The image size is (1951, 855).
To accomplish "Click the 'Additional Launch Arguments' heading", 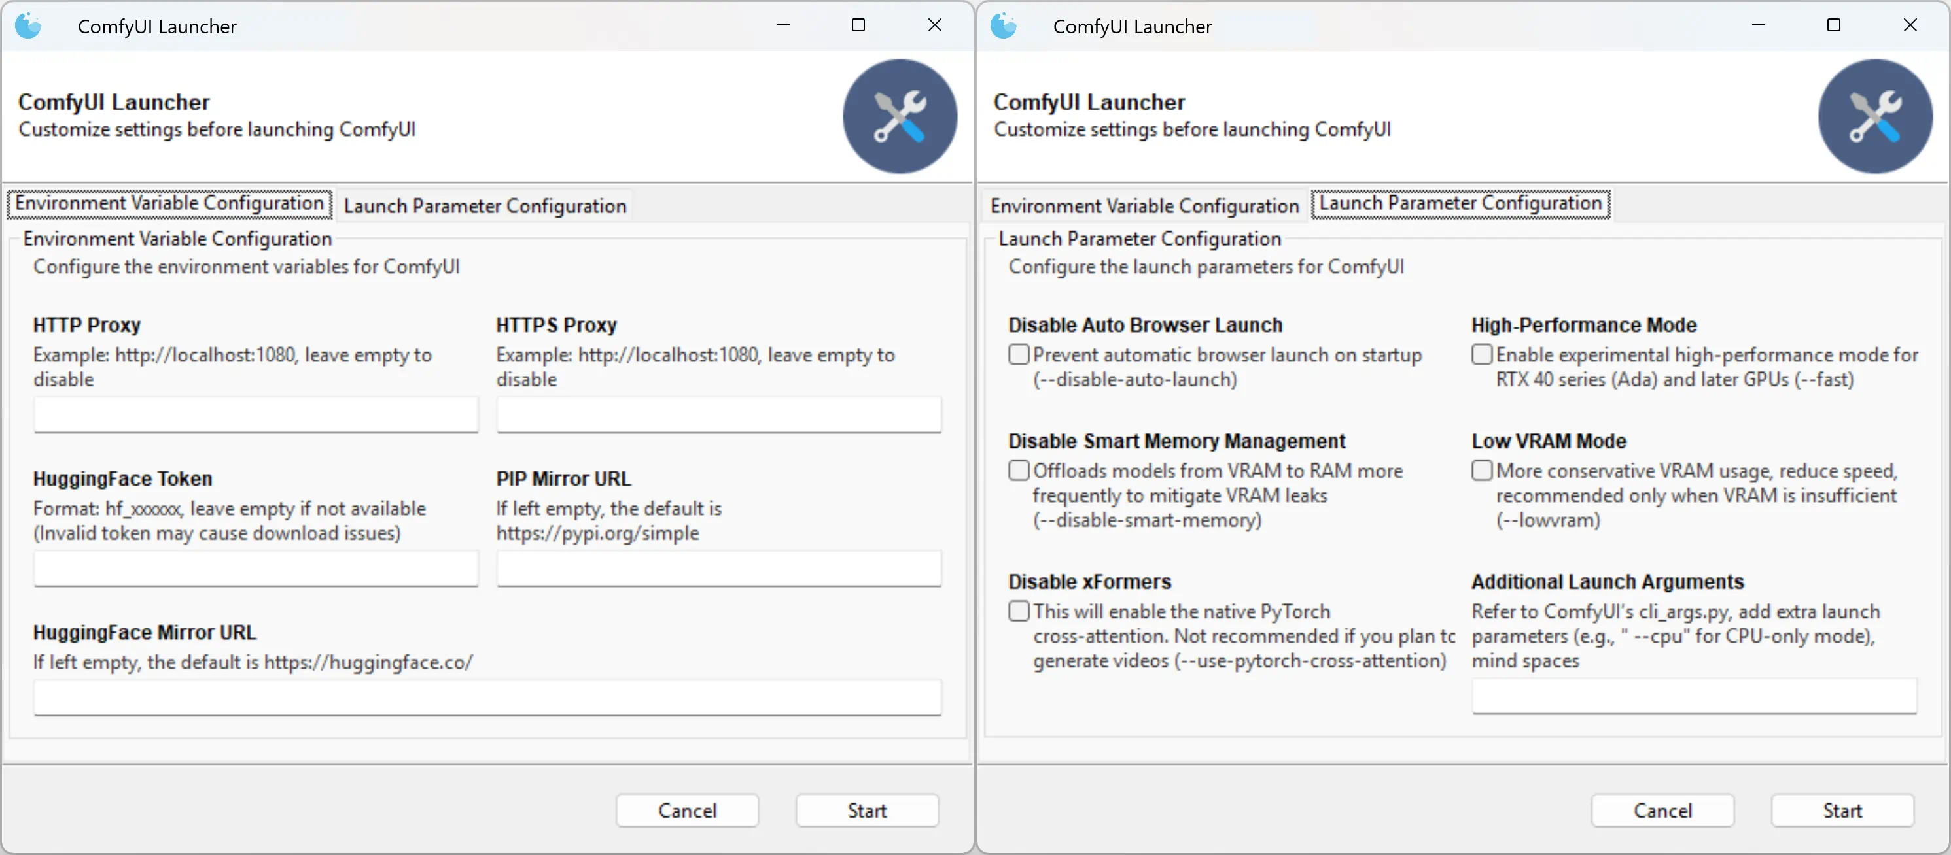I will pos(1607,582).
